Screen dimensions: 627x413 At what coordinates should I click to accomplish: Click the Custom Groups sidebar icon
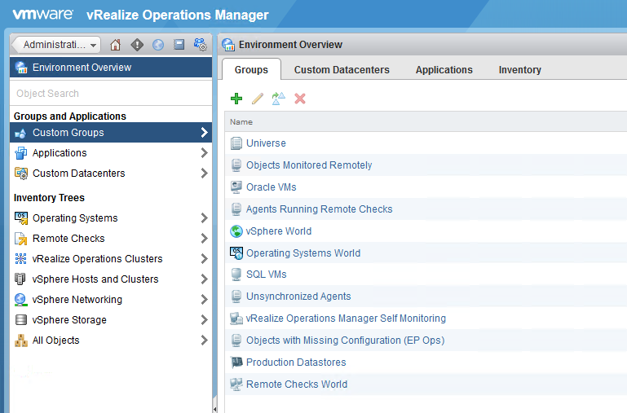(21, 133)
